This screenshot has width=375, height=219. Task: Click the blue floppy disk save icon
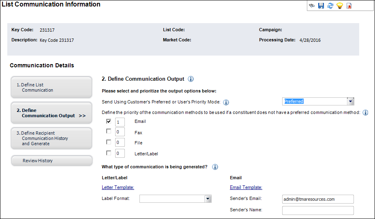pos(321,6)
